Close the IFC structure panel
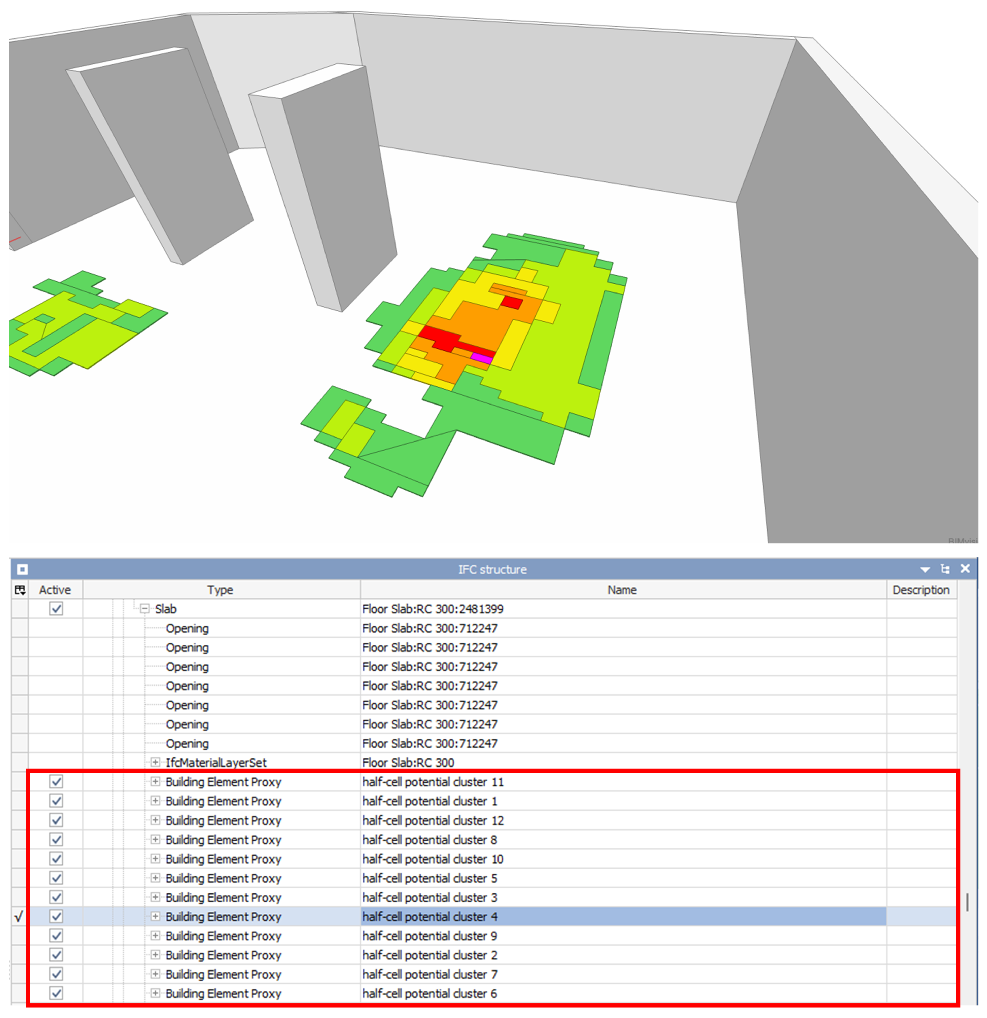This screenshot has width=987, height=1018. pyautogui.click(x=965, y=569)
